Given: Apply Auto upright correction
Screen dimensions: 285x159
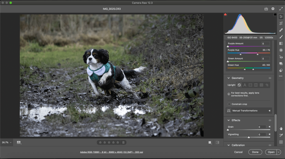Looking at the screenshot, I should pyautogui.click(x=245, y=85).
